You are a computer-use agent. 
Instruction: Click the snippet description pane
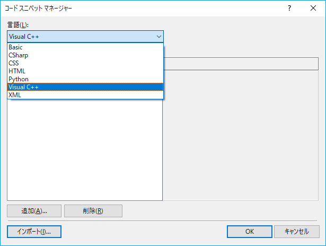241,135
